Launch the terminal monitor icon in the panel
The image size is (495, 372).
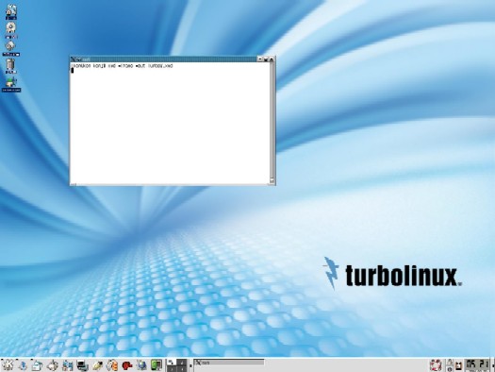point(82,365)
